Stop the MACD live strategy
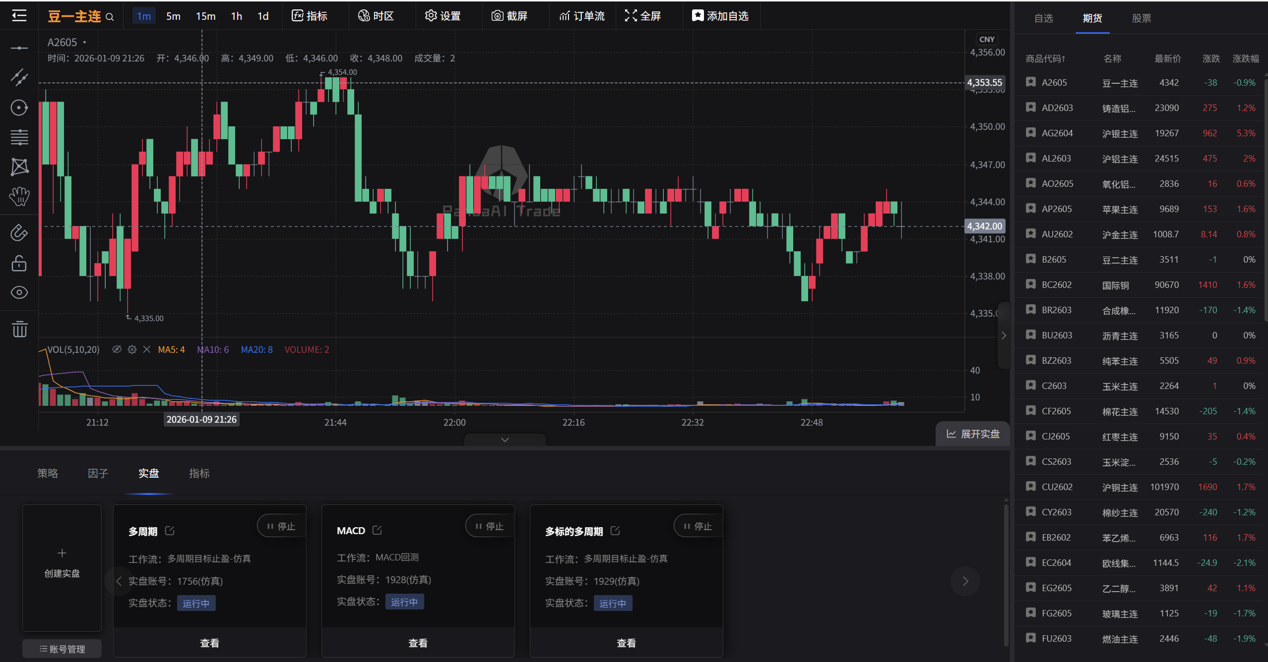Screen dimensions: 1268x662 (490, 526)
